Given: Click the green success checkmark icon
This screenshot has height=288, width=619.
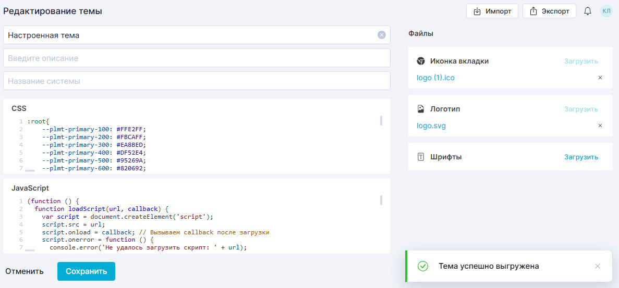Looking at the screenshot, I should point(423,266).
